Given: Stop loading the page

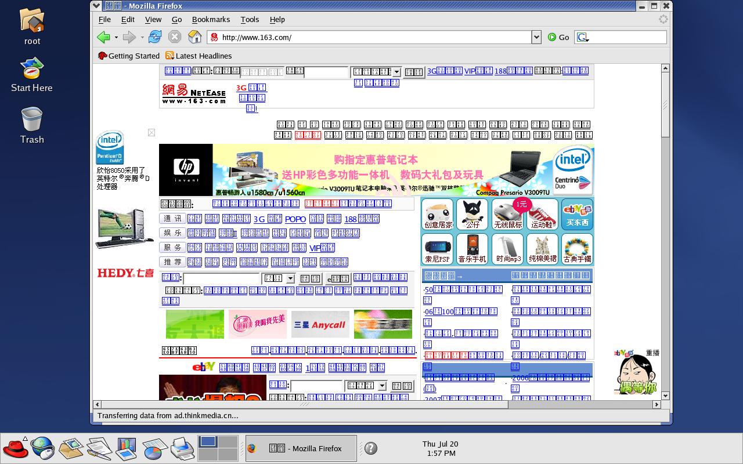Looking at the screenshot, I should pyautogui.click(x=175, y=37).
